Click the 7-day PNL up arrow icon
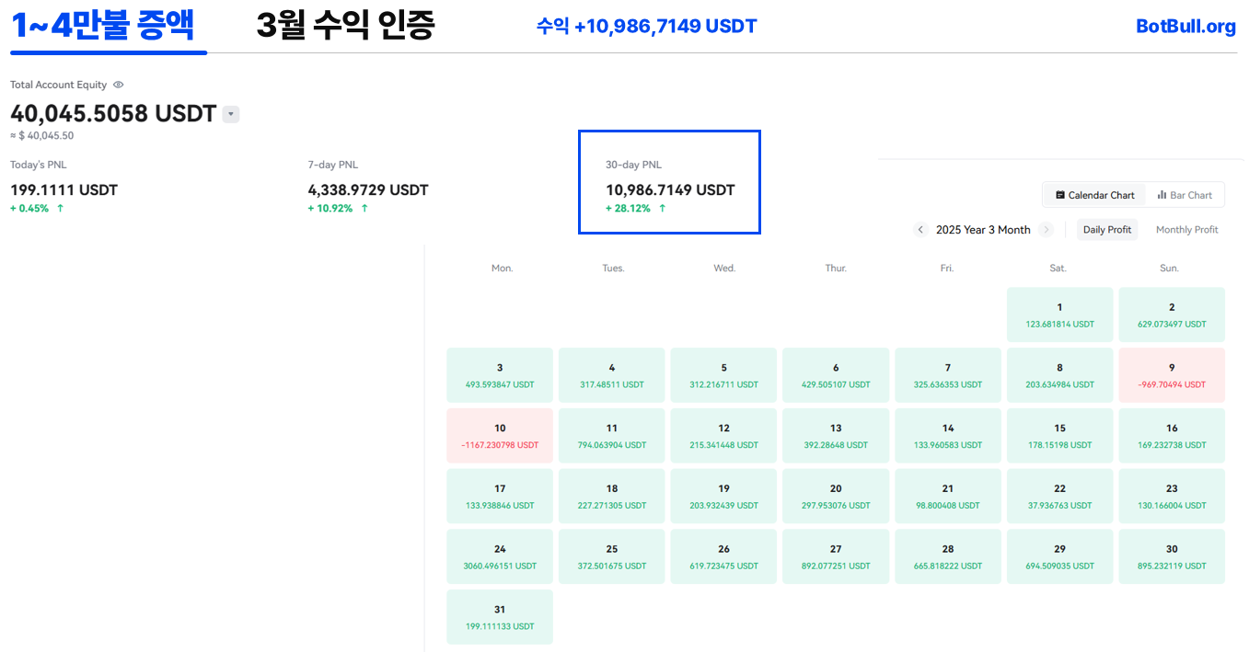This screenshot has width=1249, height=652. 364,209
